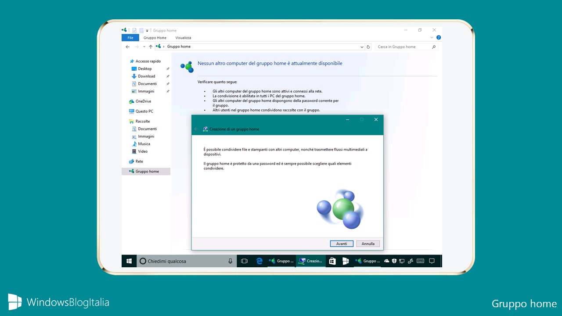Launch Microsoft Edge from the taskbar
The width and height of the screenshot is (562, 316).
[x=259, y=261]
